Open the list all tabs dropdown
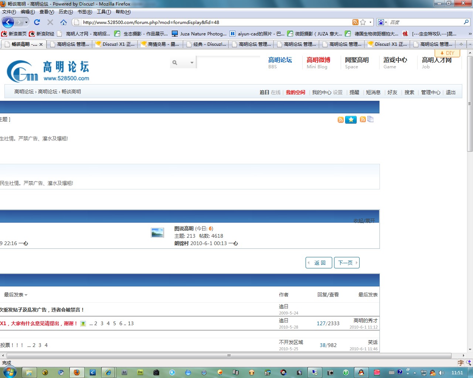Viewport: 473px width, 378px height. click(470, 44)
